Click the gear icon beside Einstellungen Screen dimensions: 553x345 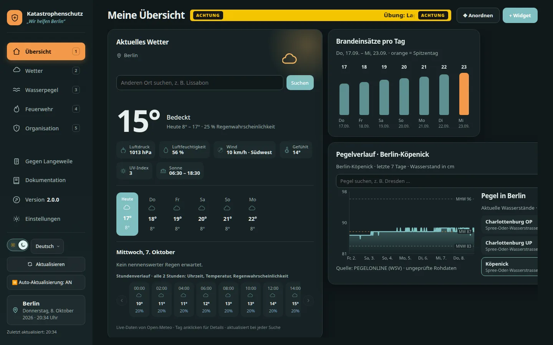pyautogui.click(x=17, y=219)
